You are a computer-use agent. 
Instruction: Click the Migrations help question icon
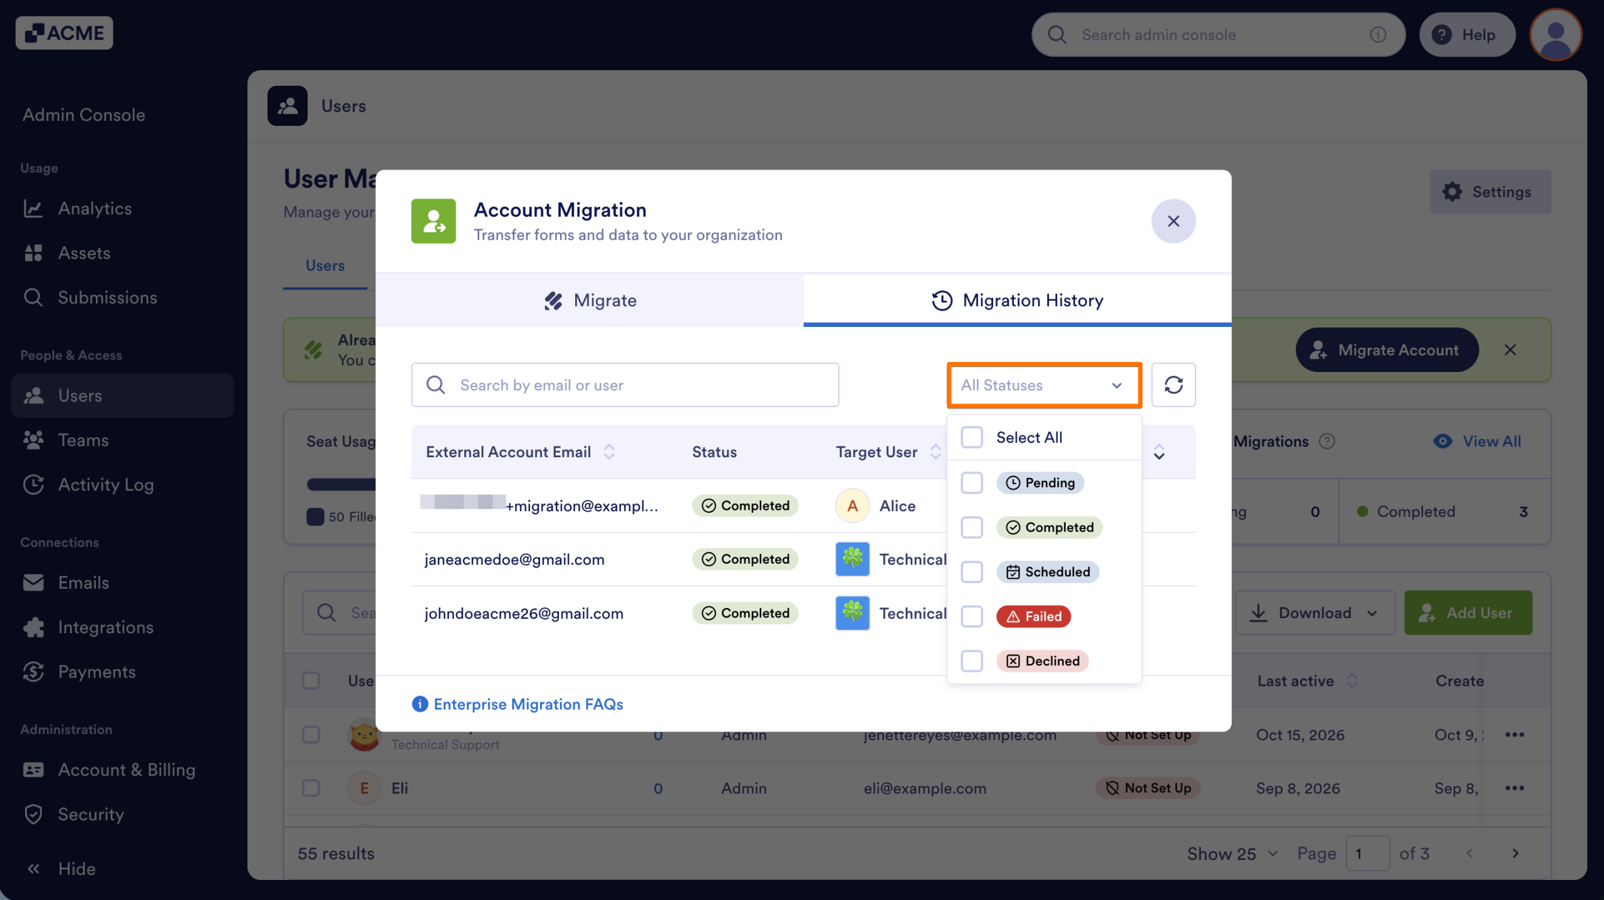(x=1326, y=442)
